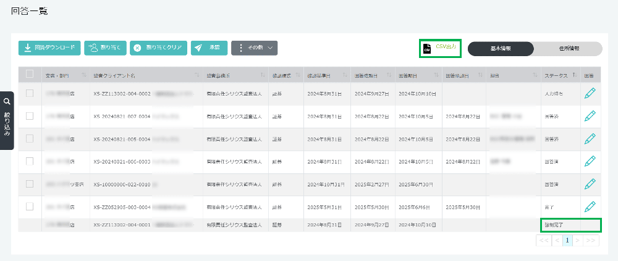Click the 回答ダウンロード button
Screen dimensions: 618x261
pyautogui.click(x=49, y=48)
